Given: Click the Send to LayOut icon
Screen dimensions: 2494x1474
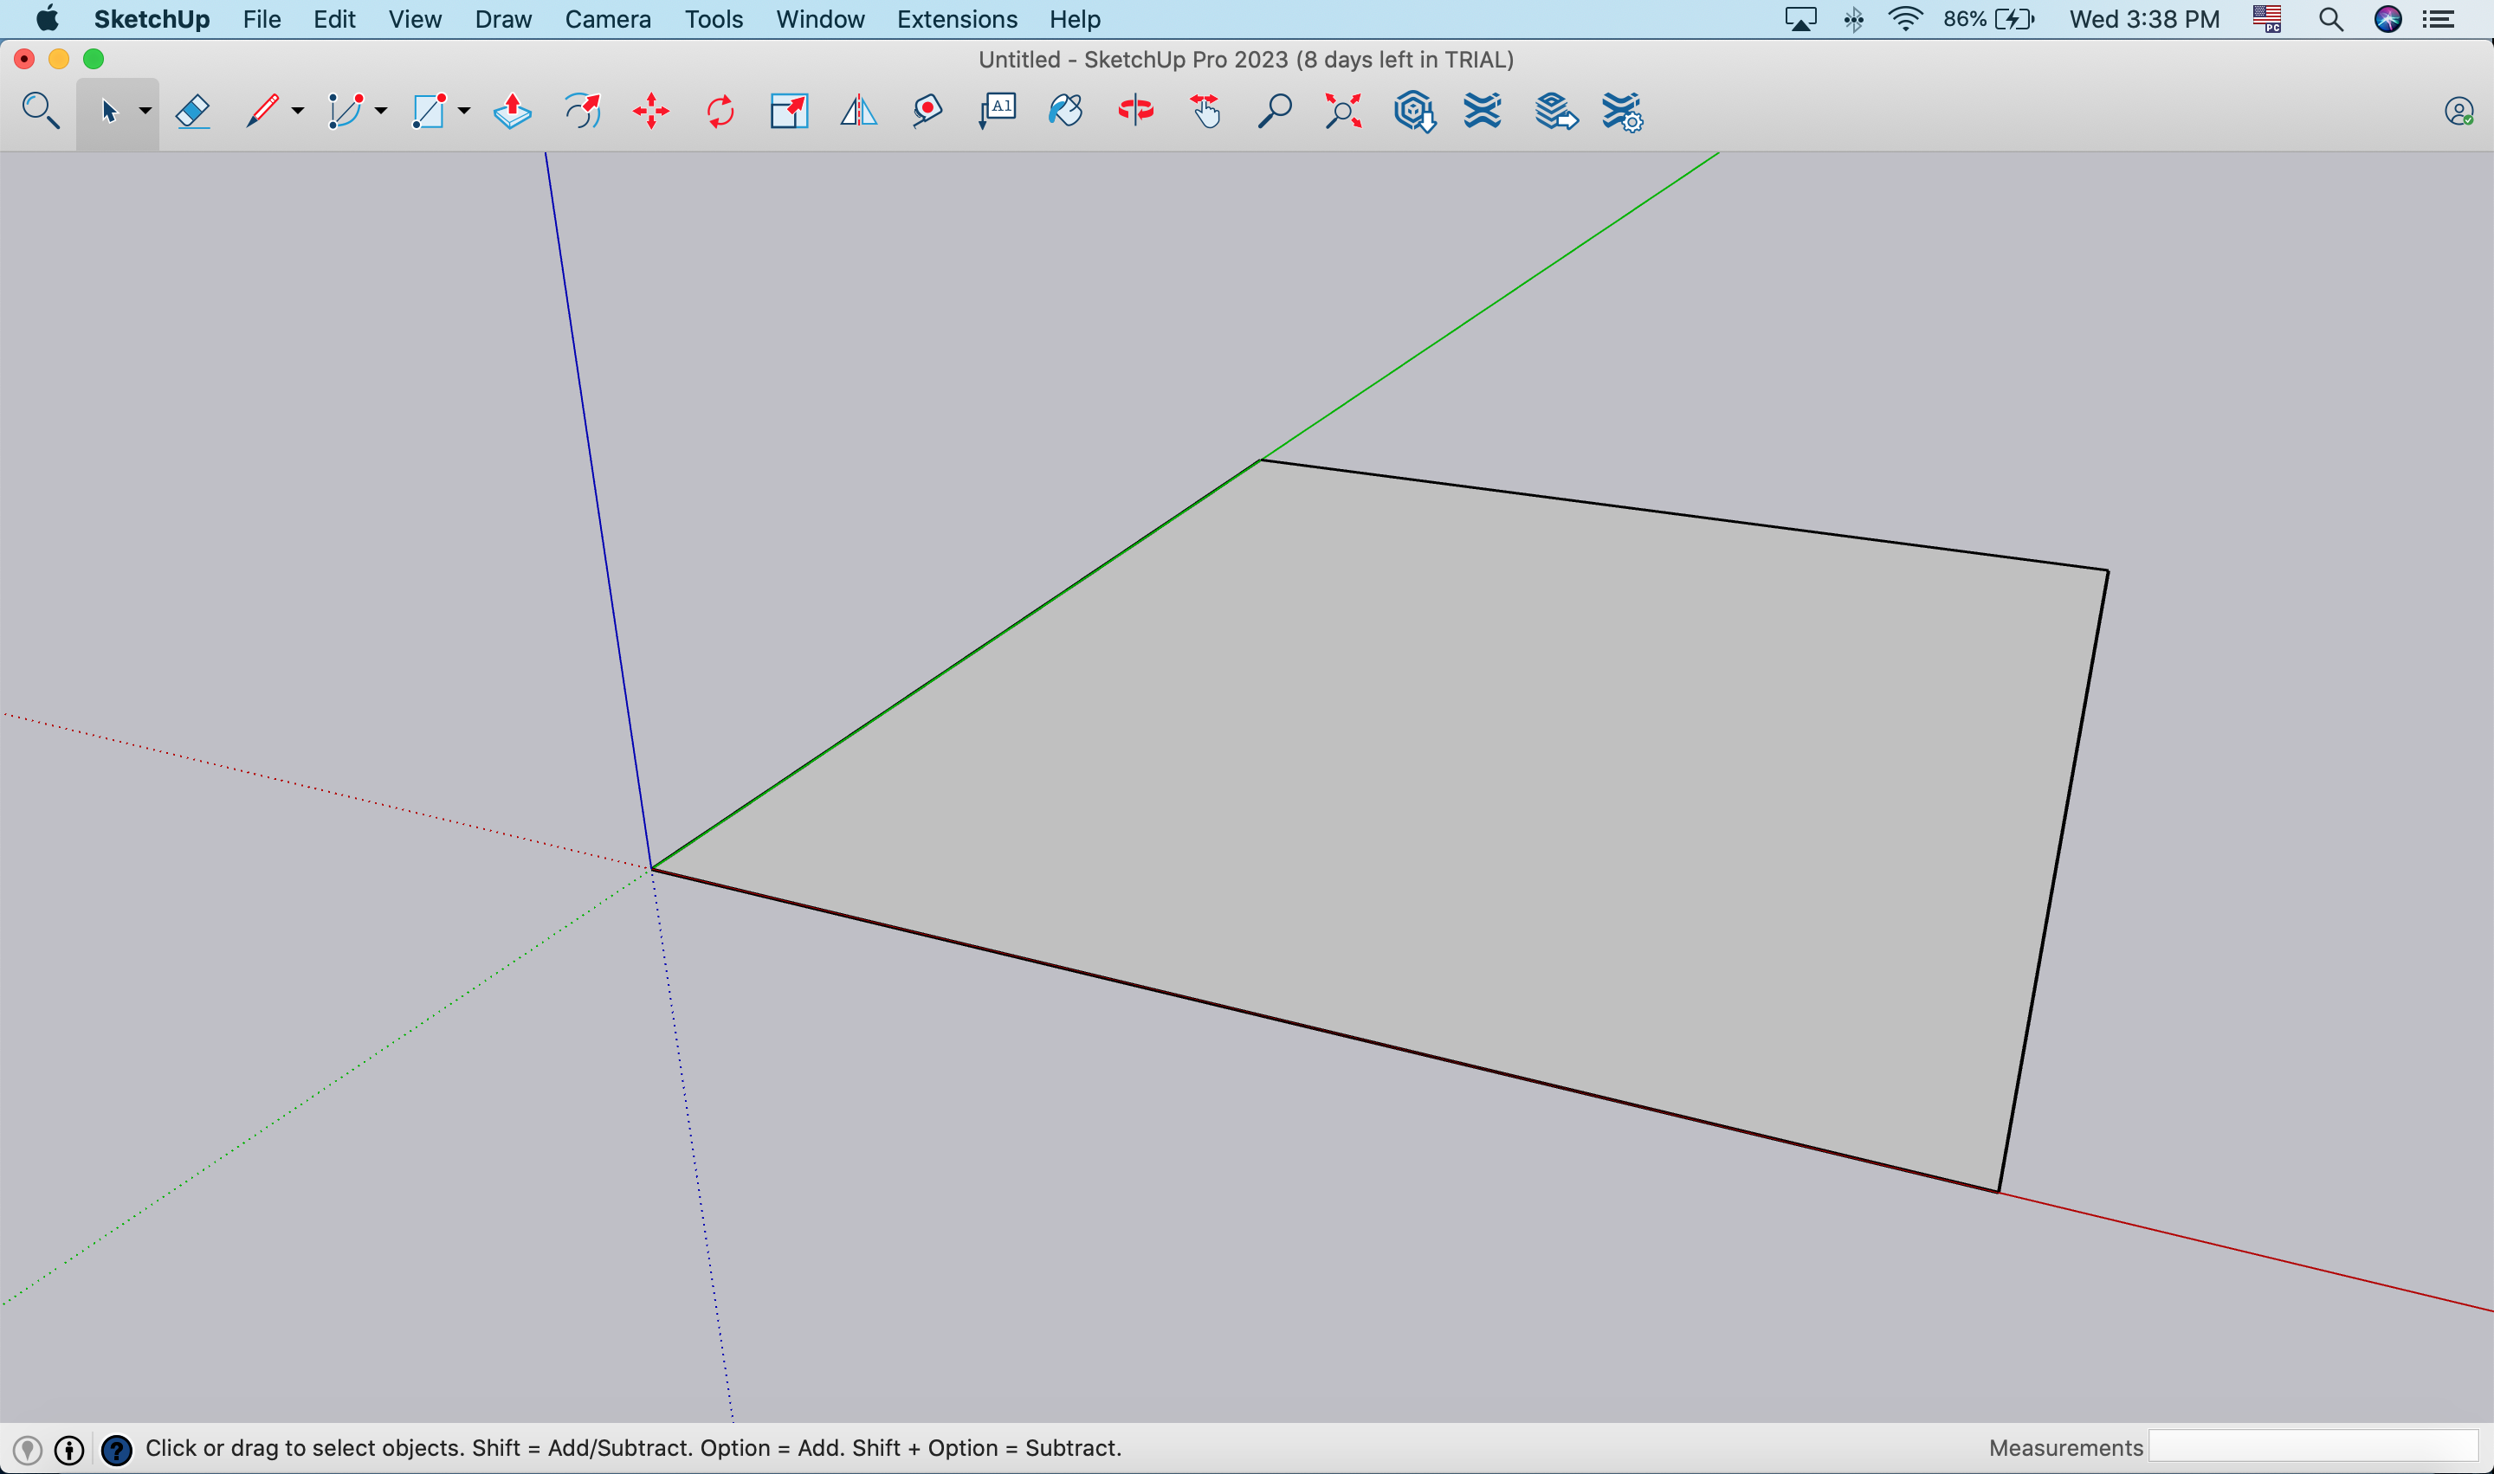Looking at the screenshot, I should (x=1555, y=112).
